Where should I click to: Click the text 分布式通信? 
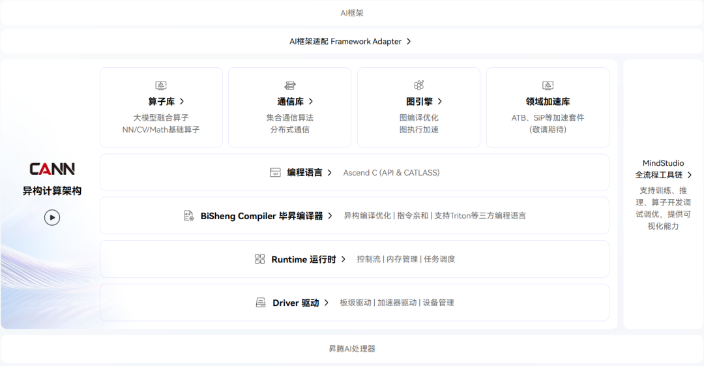tap(290, 130)
